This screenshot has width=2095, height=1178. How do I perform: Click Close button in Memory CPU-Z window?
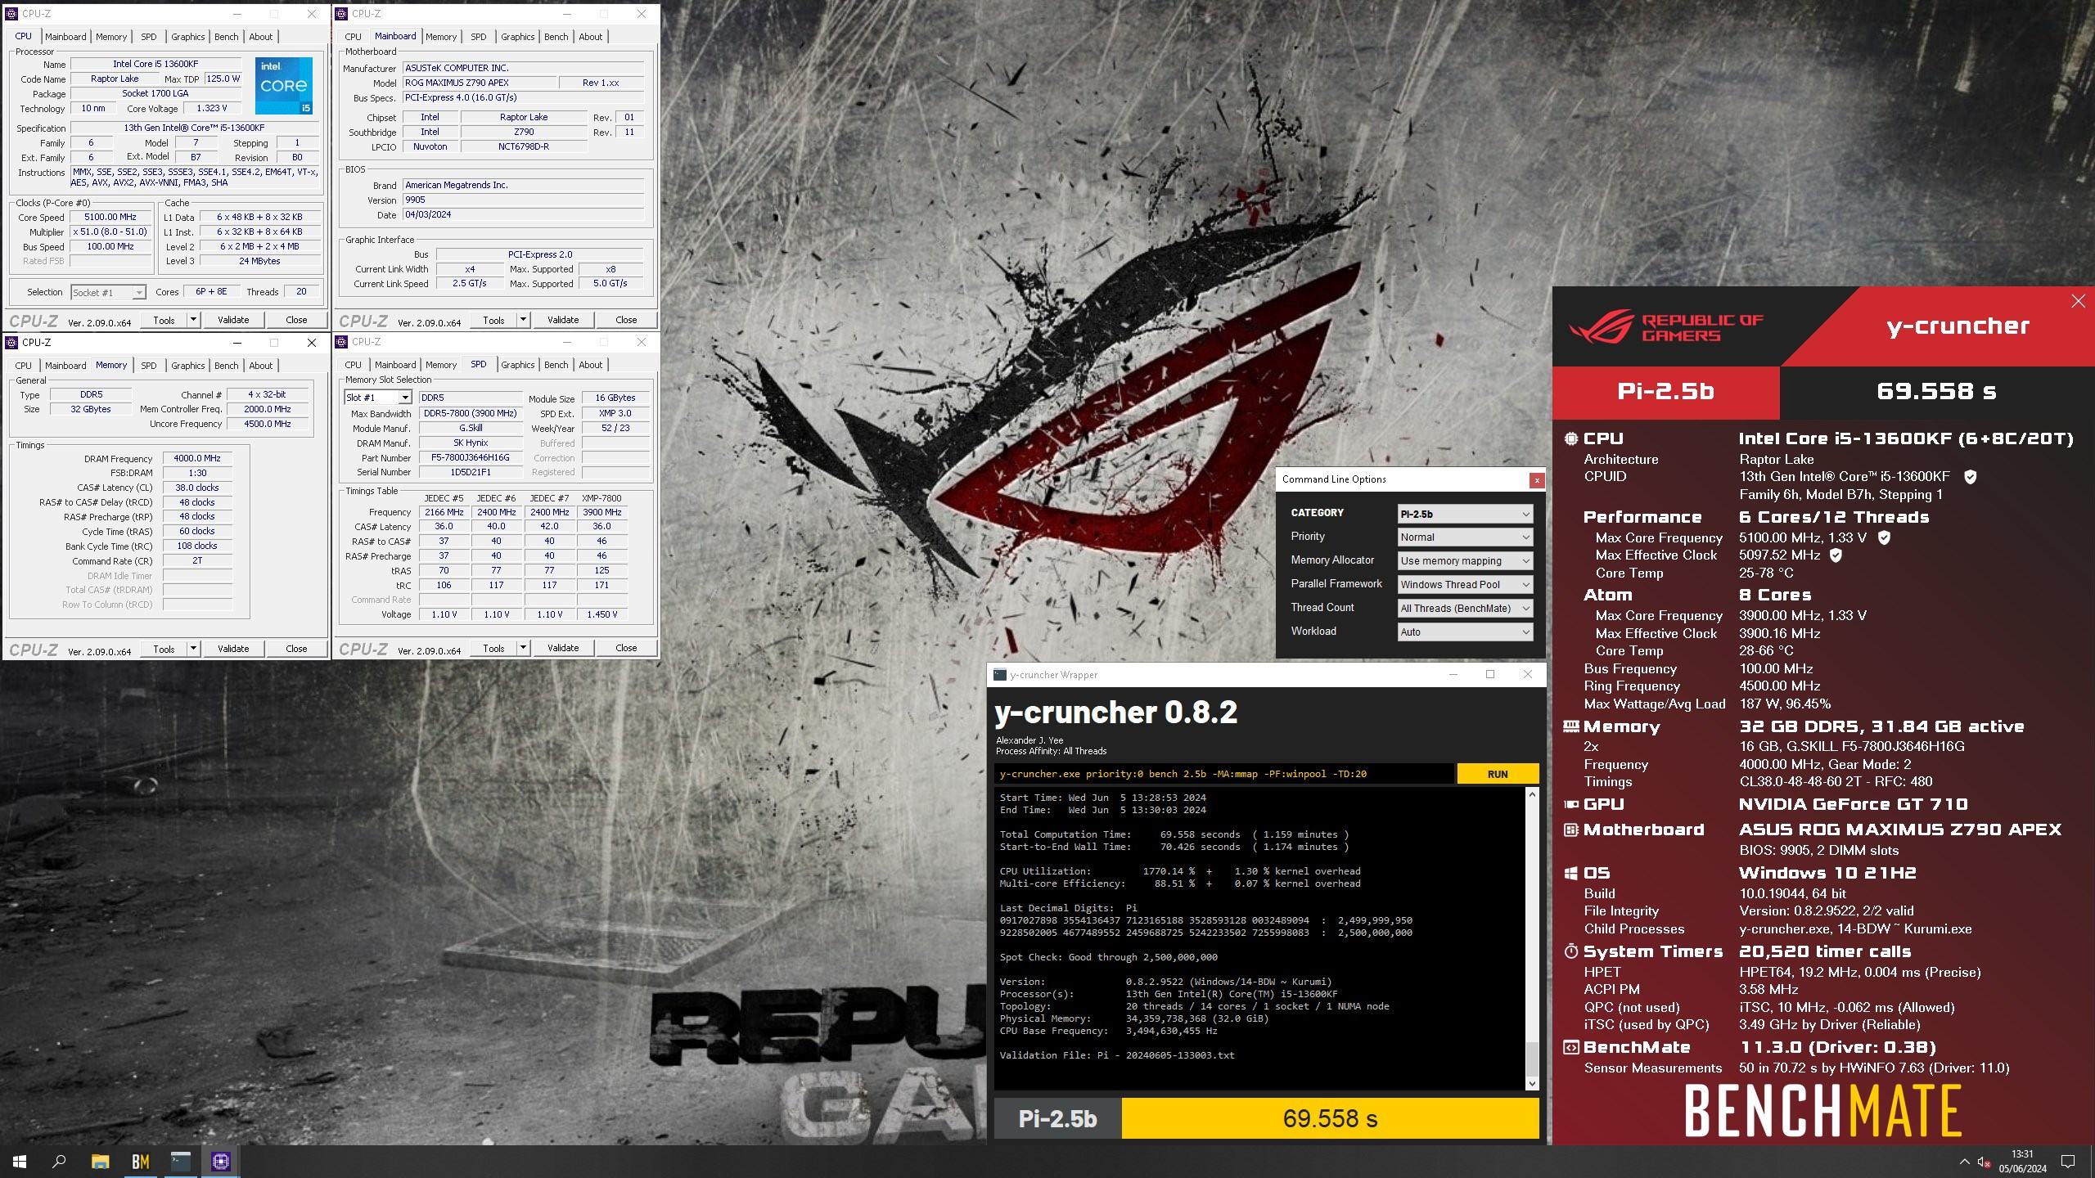[296, 649]
